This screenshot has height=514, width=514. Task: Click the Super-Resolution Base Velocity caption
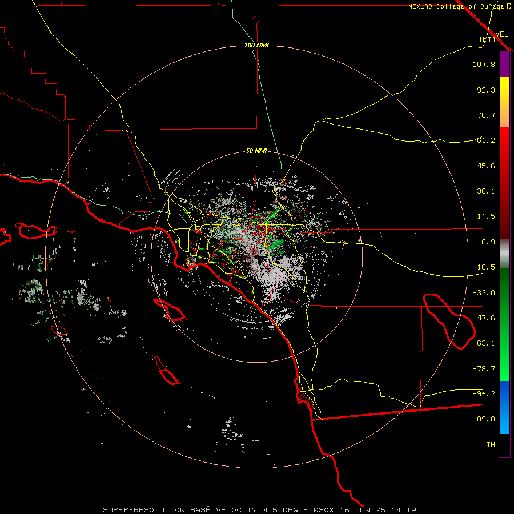click(x=260, y=510)
